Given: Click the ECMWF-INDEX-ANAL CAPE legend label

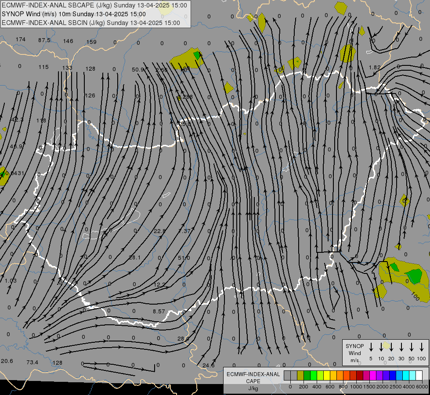Looking at the screenshot, I should point(253,381).
